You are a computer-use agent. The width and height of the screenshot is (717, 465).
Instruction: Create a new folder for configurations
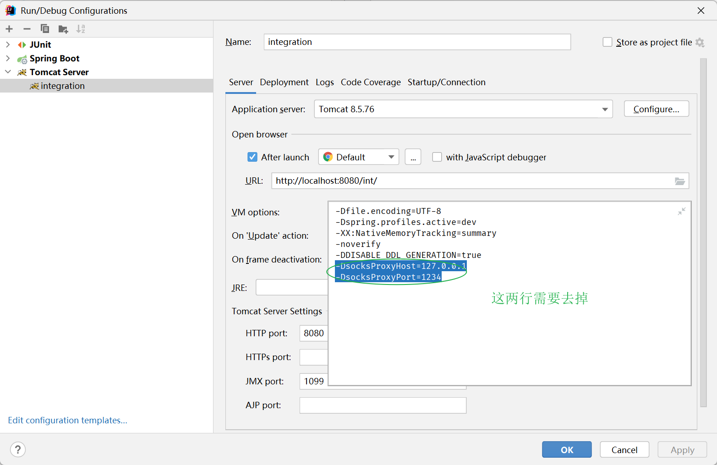(x=63, y=28)
